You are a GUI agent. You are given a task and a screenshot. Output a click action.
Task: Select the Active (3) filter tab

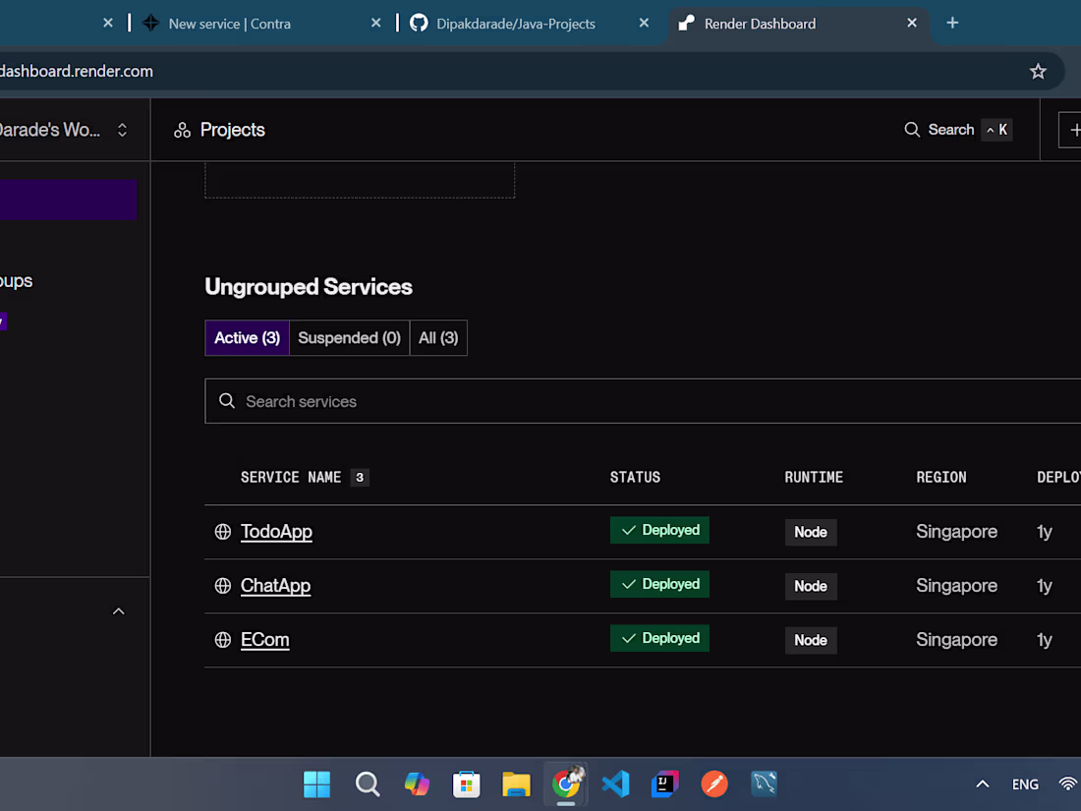pyautogui.click(x=247, y=338)
